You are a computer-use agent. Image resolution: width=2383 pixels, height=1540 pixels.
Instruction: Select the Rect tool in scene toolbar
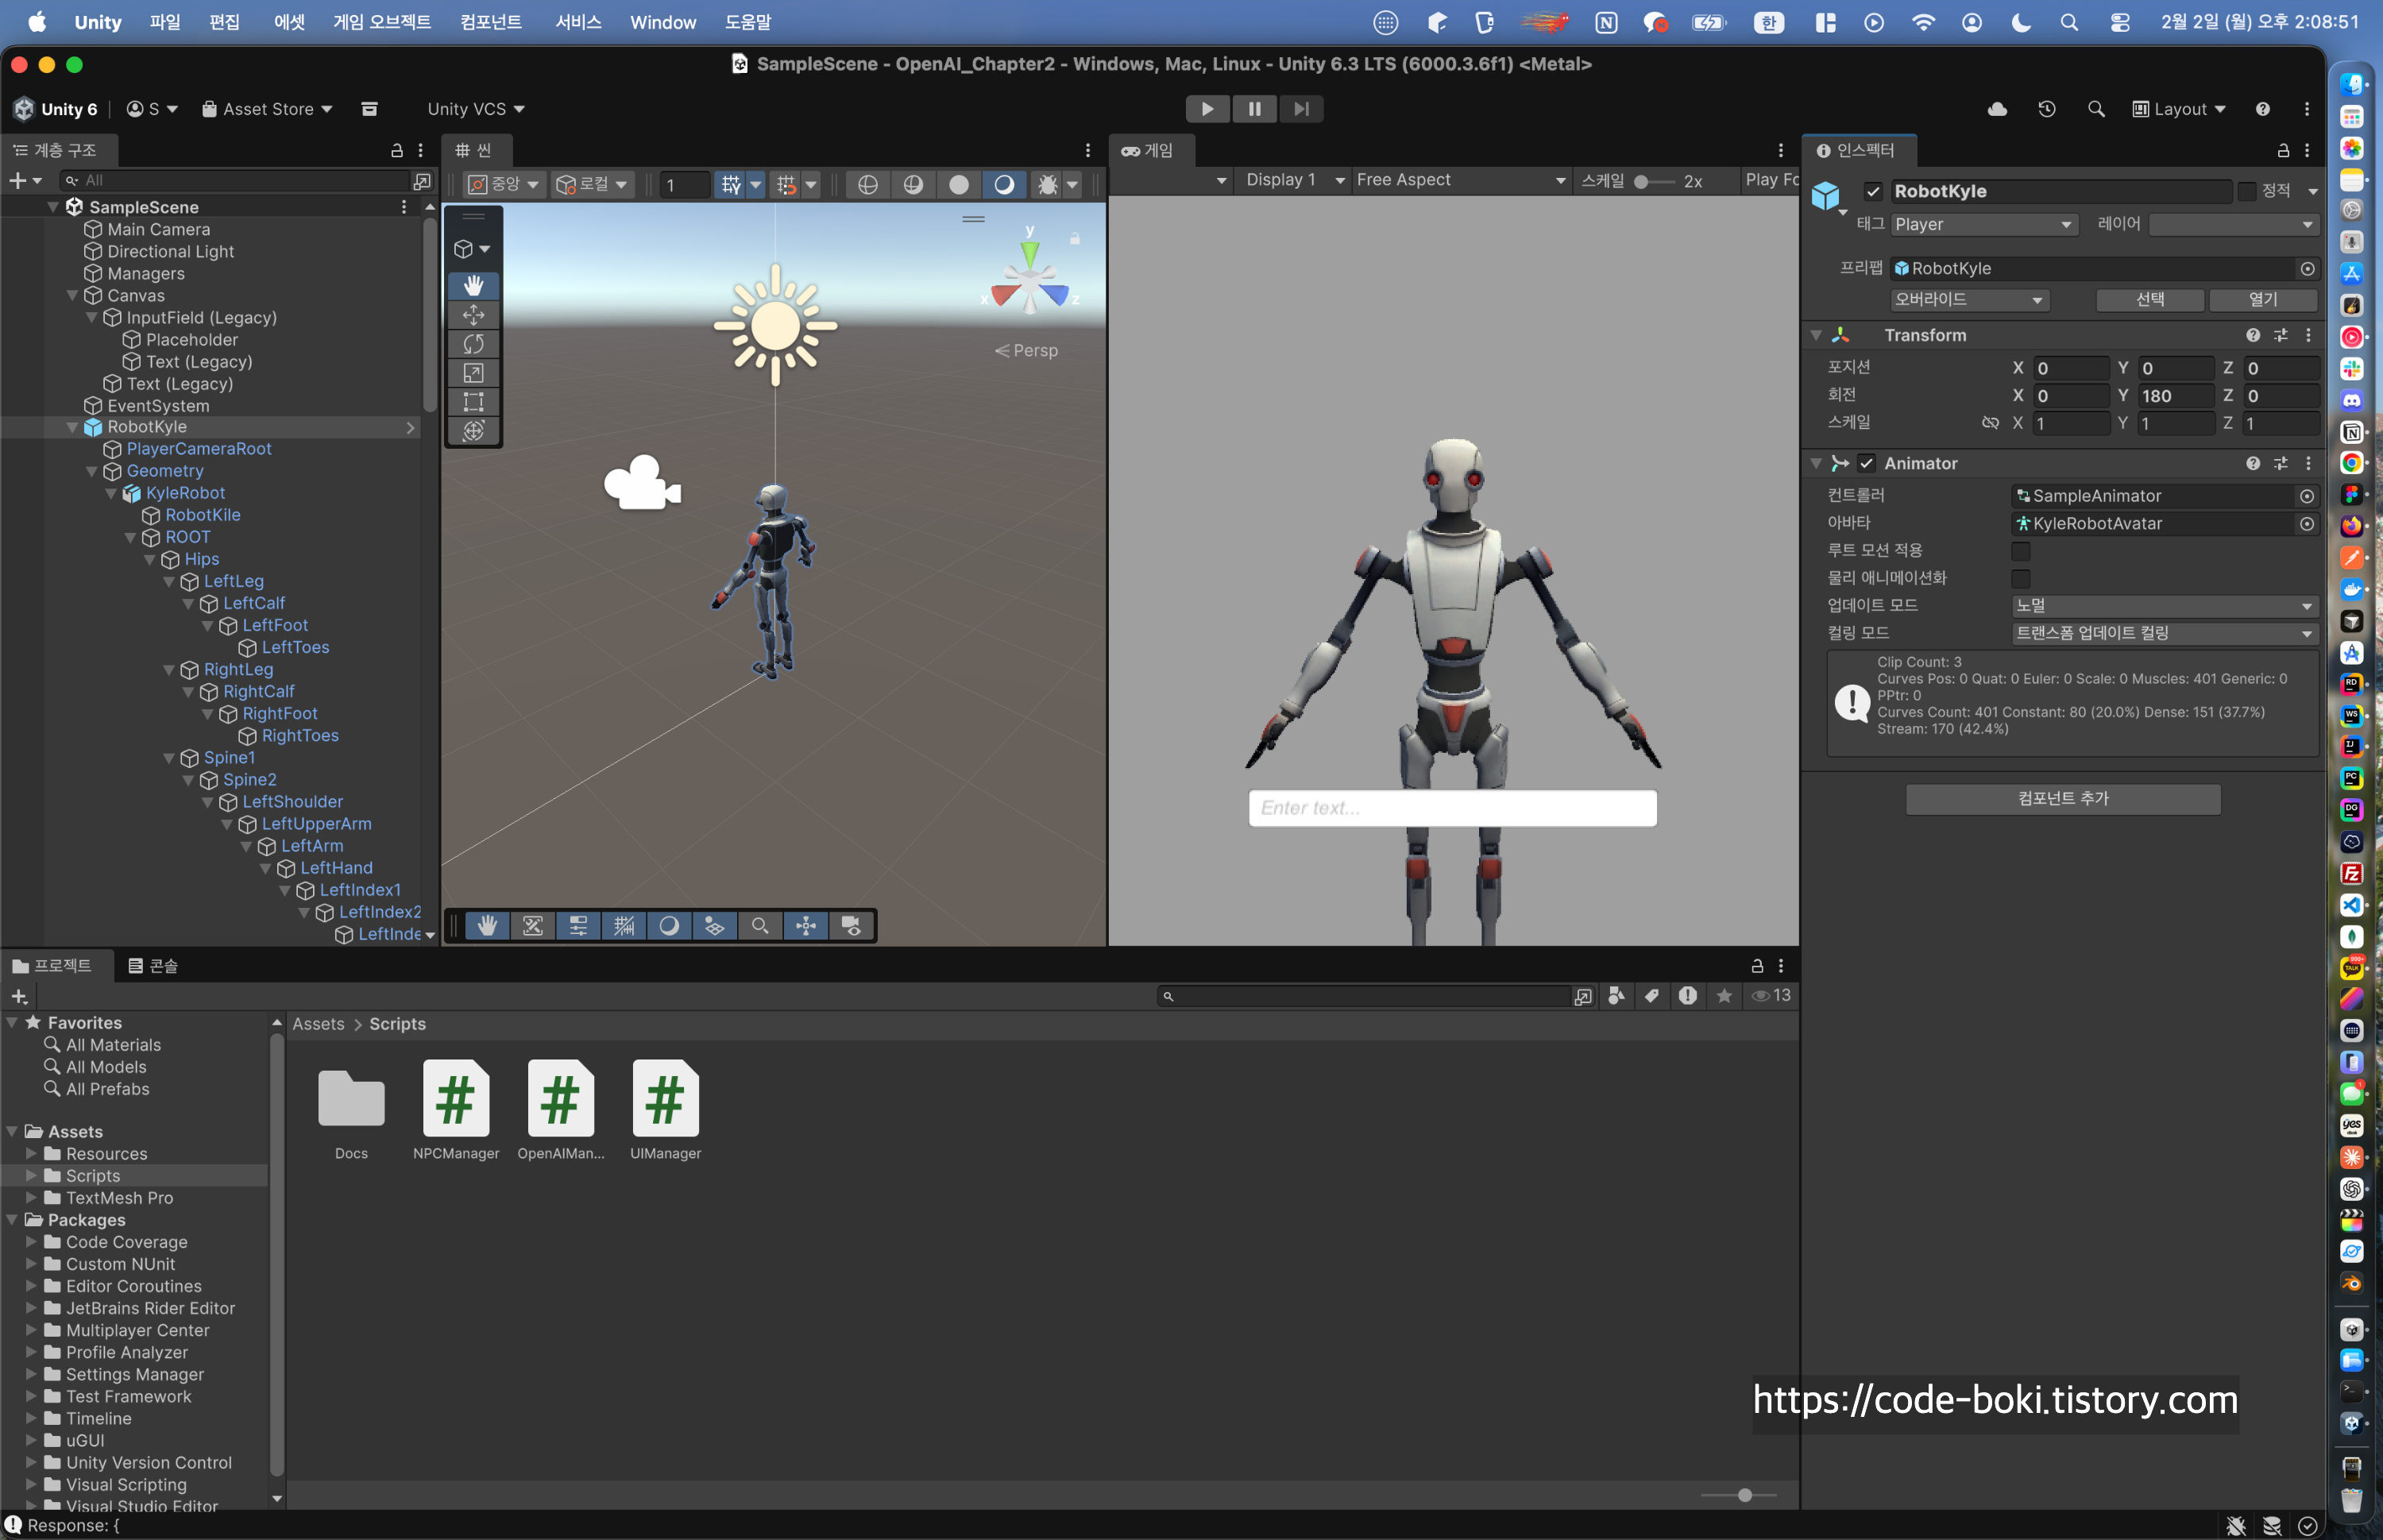473,402
